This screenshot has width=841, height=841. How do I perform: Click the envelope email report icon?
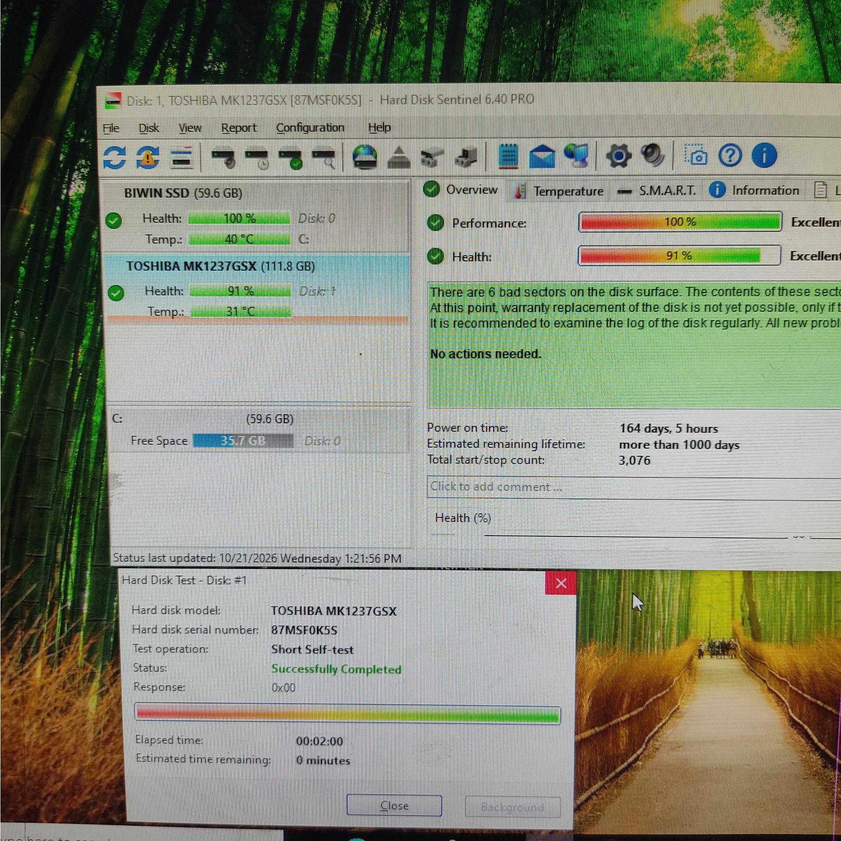coord(542,157)
